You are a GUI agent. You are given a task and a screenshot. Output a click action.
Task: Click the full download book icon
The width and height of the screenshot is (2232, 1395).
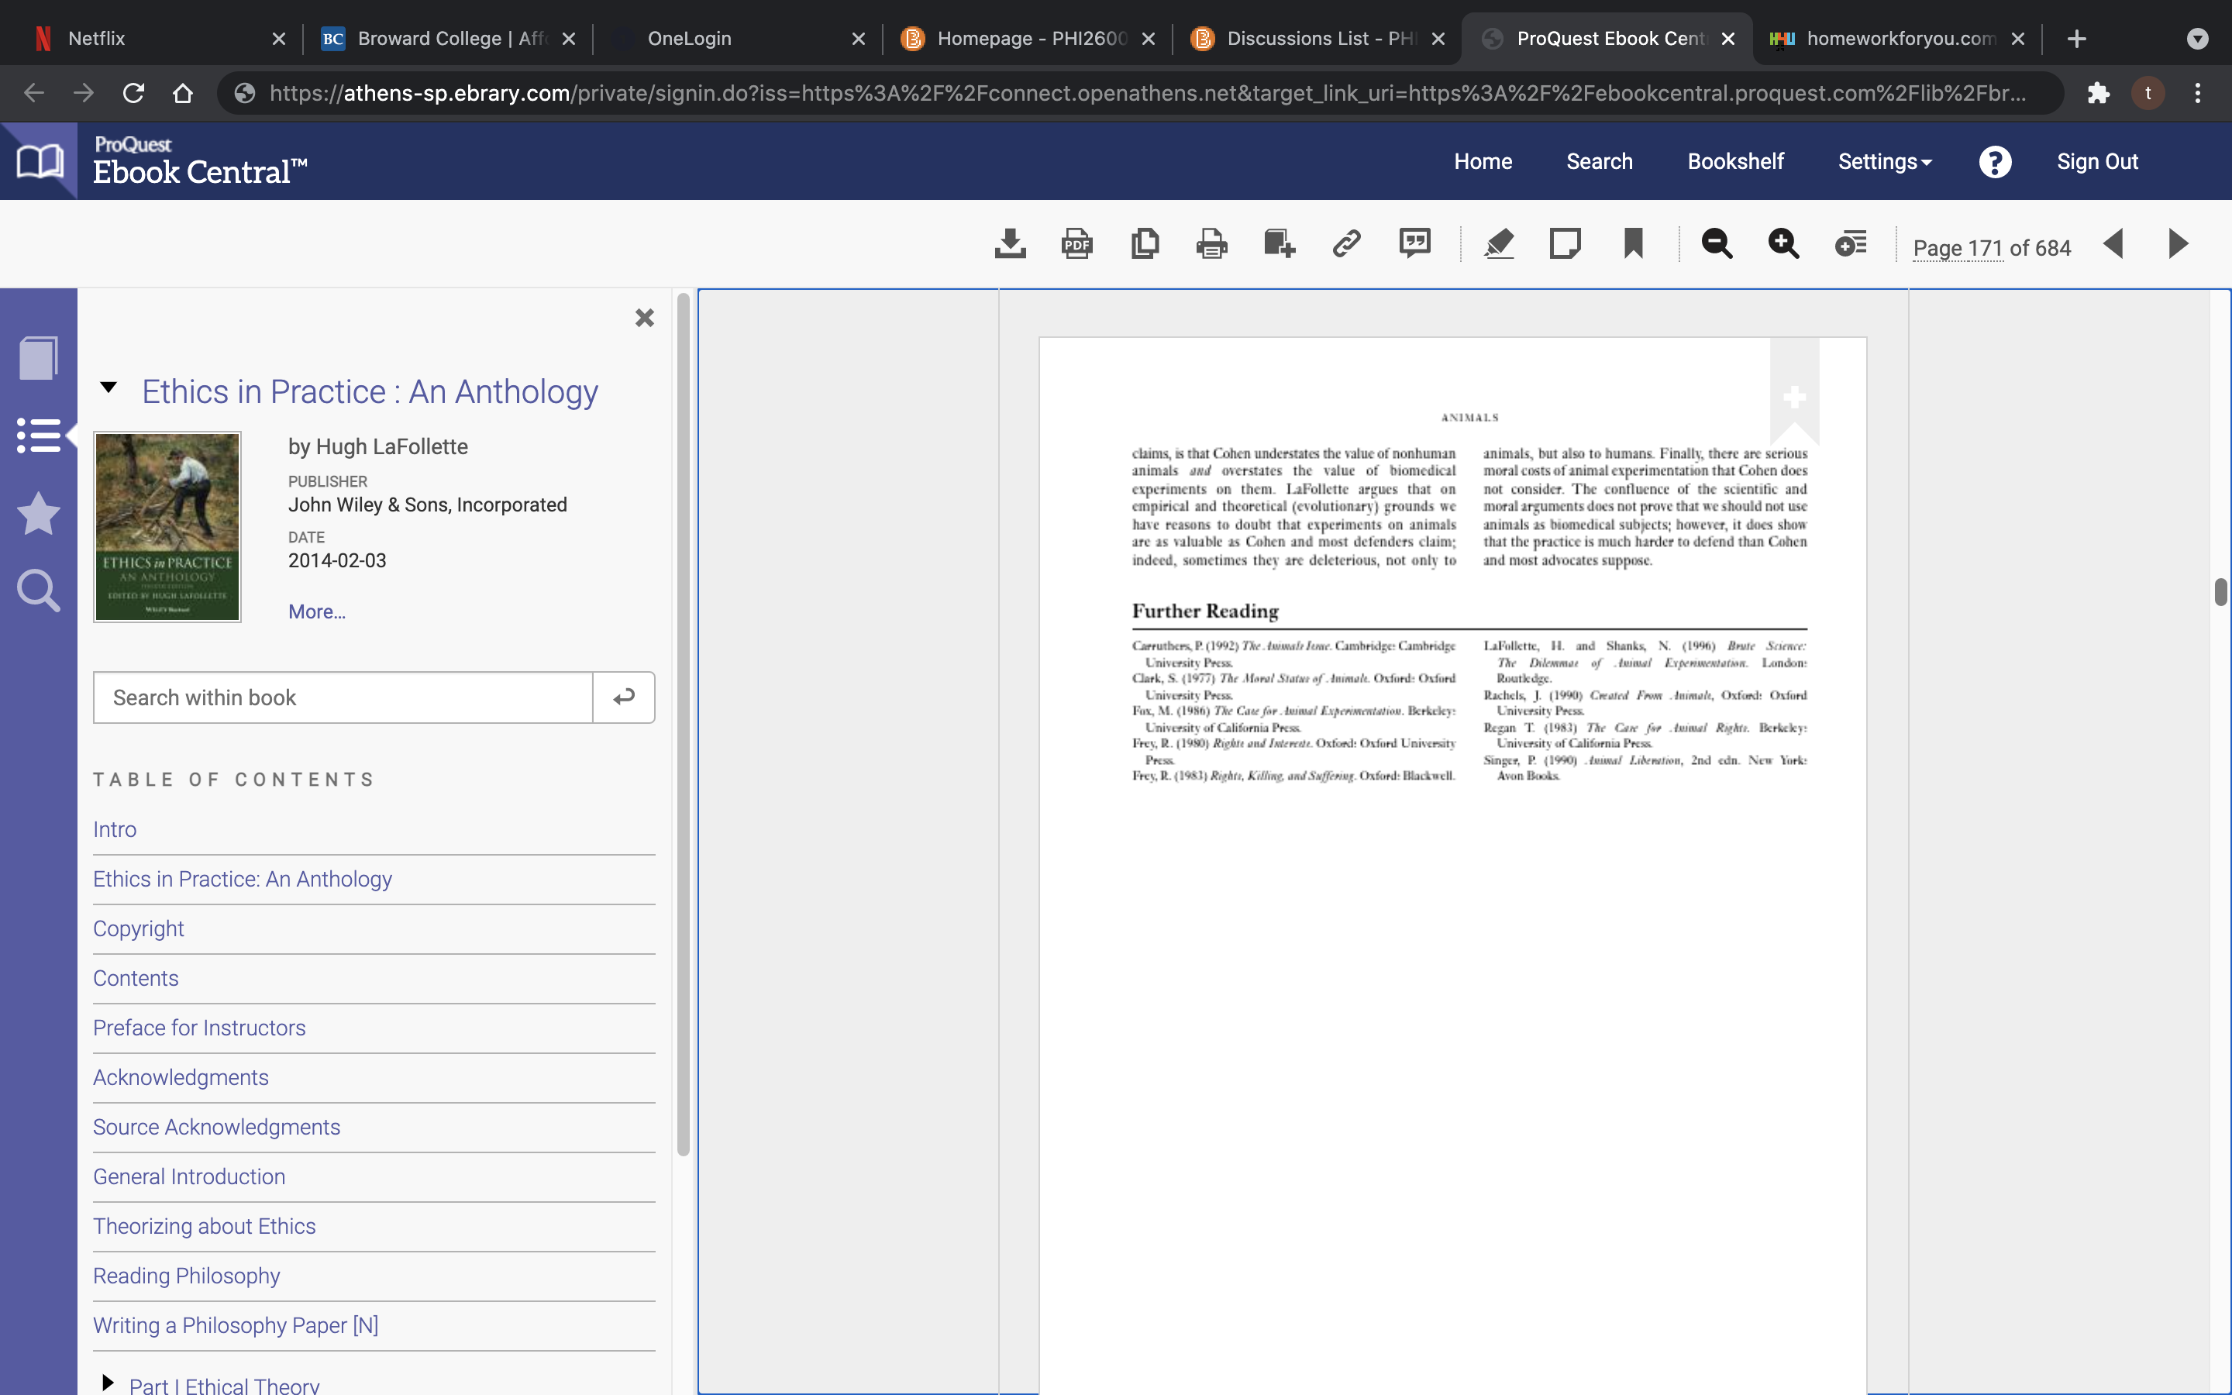pyautogui.click(x=1010, y=244)
